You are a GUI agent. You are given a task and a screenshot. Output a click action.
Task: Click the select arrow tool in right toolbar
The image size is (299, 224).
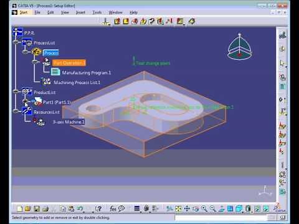point(282,63)
